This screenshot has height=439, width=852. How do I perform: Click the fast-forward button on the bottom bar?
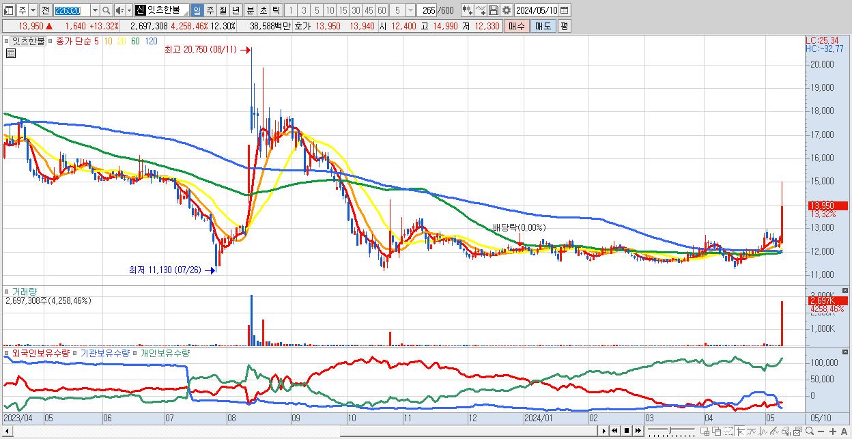coord(638,431)
